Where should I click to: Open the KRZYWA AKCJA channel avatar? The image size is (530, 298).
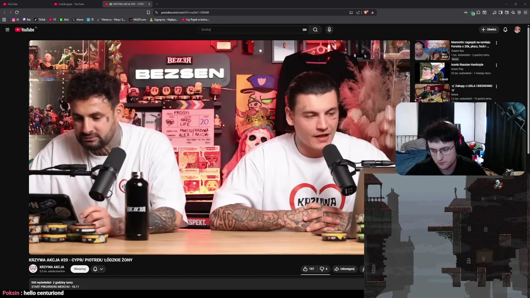(33, 269)
